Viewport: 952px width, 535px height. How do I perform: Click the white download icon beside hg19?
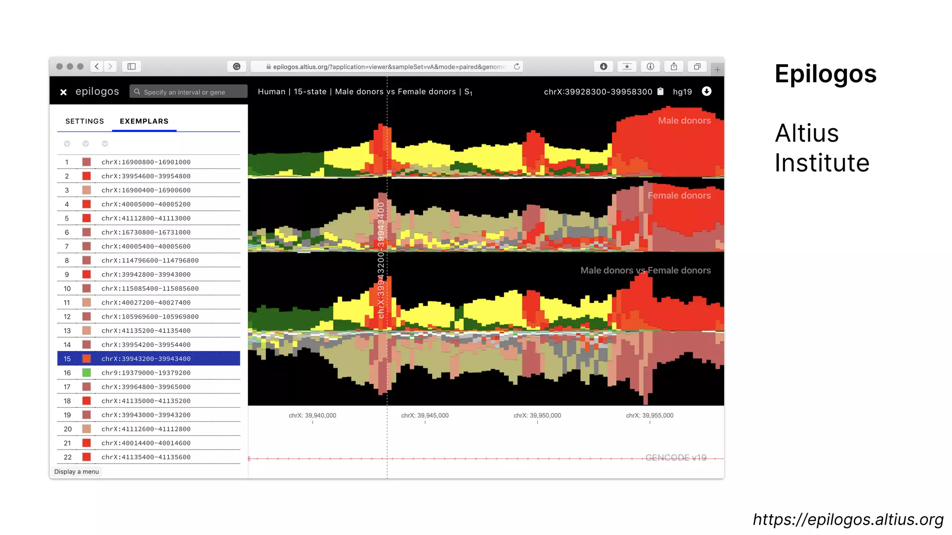click(707, 91)
